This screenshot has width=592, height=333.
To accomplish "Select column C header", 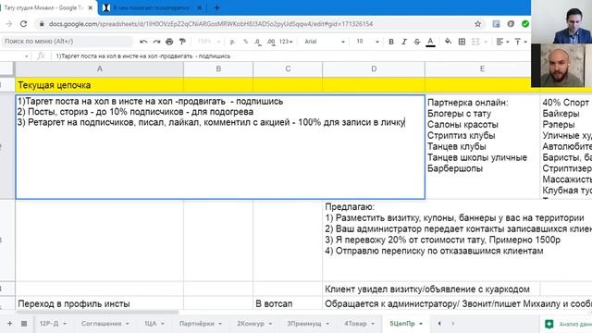I will pos(288,68).
